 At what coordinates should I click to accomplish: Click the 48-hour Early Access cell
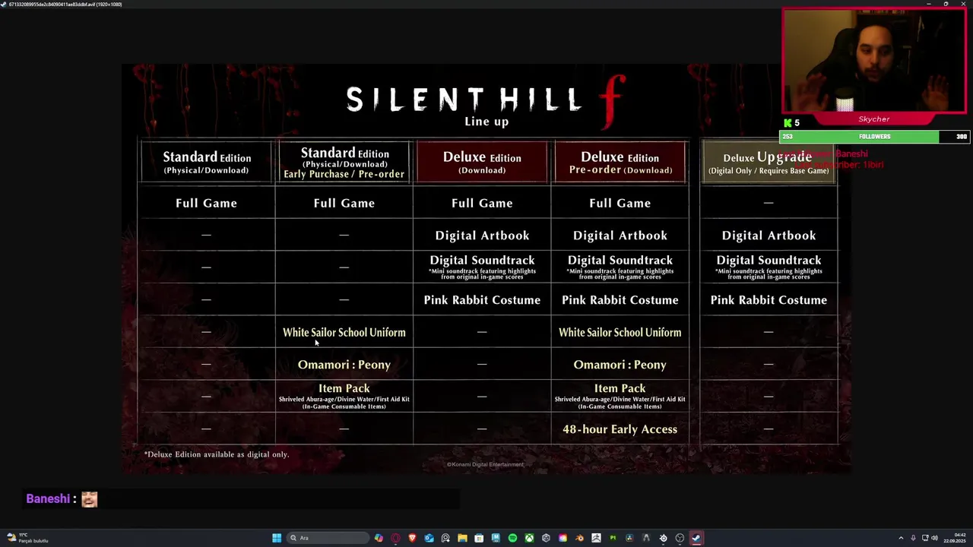tap(620, 429)
